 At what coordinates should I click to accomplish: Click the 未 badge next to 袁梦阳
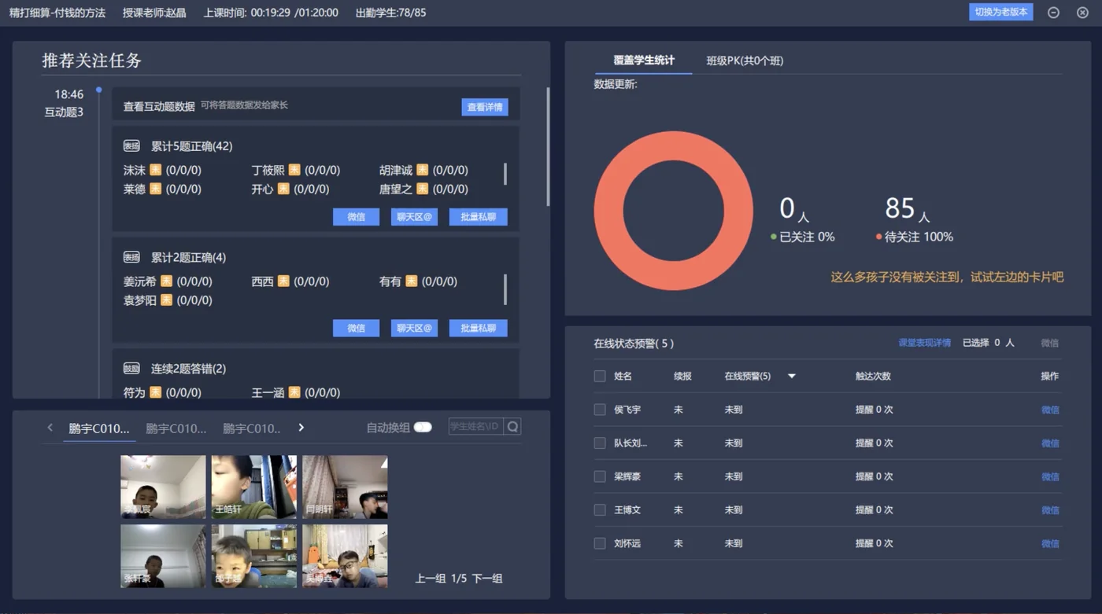pos(167,300)
